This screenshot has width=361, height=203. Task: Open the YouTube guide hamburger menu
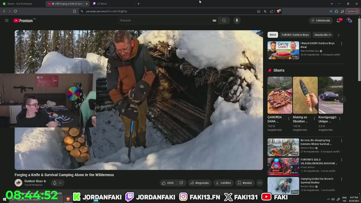(x=7, y=20)
